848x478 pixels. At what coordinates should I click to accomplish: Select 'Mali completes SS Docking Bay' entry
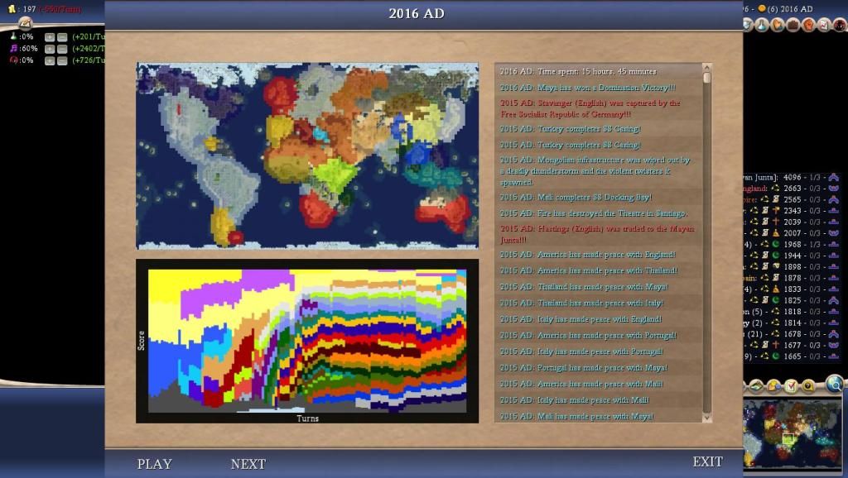pyautogui.click(x=598, y=197)
